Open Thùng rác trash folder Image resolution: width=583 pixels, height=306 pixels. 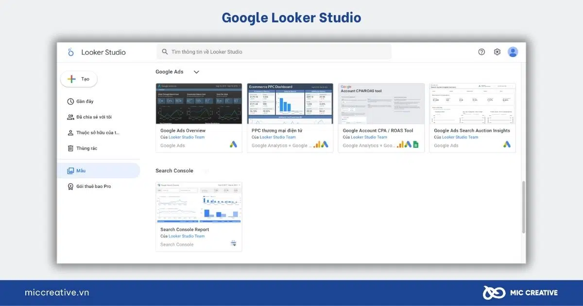[x=86, y=148]
